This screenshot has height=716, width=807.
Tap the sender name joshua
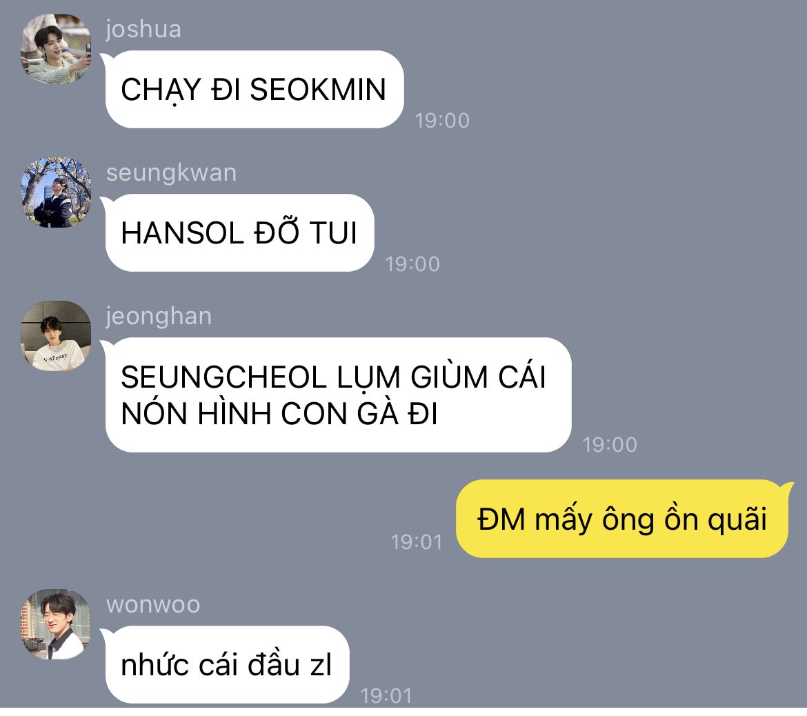(143, 30)
